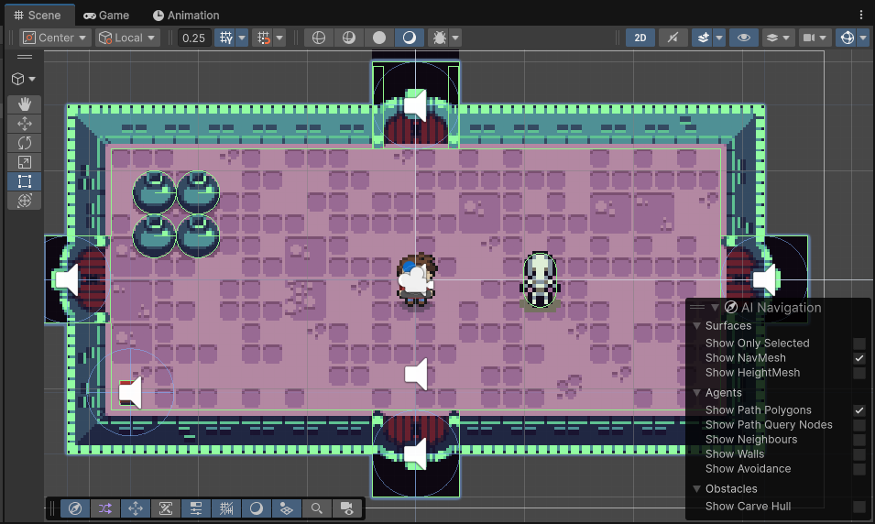Switch to the Animation tab
The width and height of the screenshot is (875, 524).
click(x=186, y=15)
